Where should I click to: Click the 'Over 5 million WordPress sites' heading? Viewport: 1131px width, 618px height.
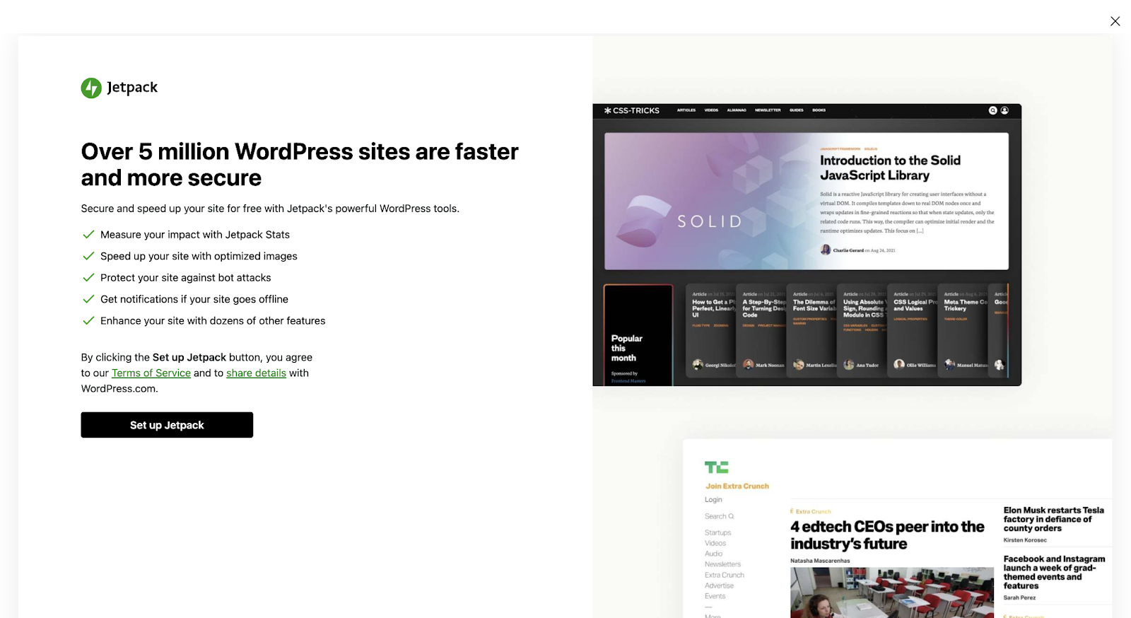pos(300,165)
